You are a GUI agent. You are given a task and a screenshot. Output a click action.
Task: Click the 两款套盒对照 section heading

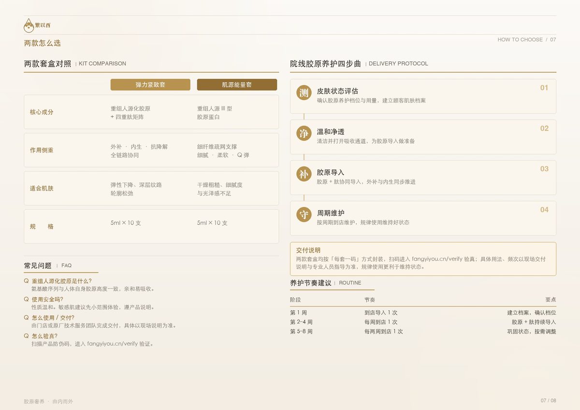tap(47, 63)
